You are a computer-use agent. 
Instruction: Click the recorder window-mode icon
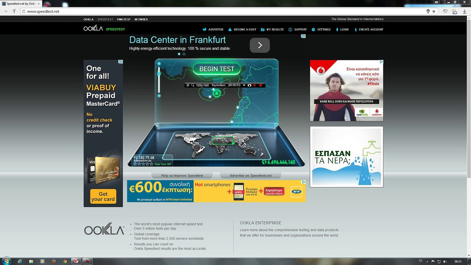pyautogui.click(x=188, y=85)
